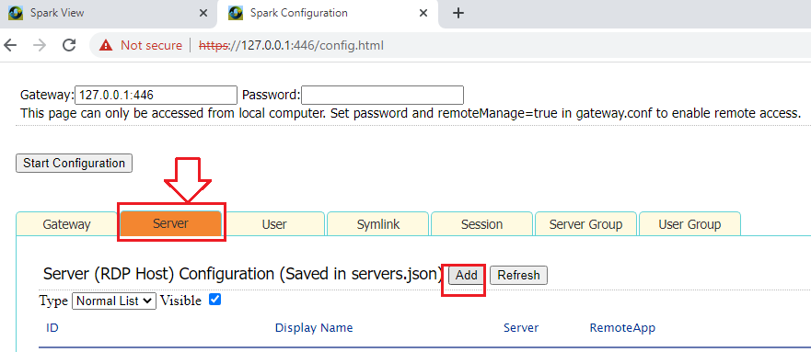The image size is (811, 352).
Task: Click the browser Back arrow
Action: click(10, 45)
